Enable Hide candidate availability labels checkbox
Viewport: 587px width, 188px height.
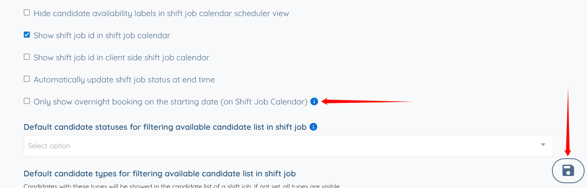(x=27, y=13)
